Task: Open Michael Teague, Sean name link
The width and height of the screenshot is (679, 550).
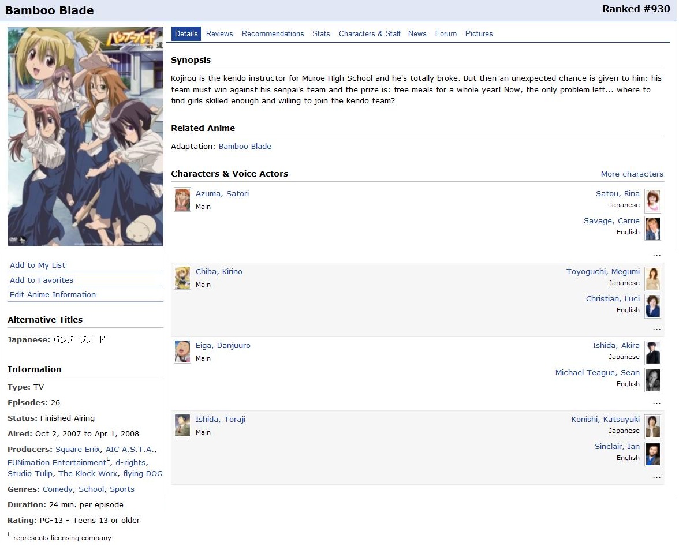Action: 597,373
